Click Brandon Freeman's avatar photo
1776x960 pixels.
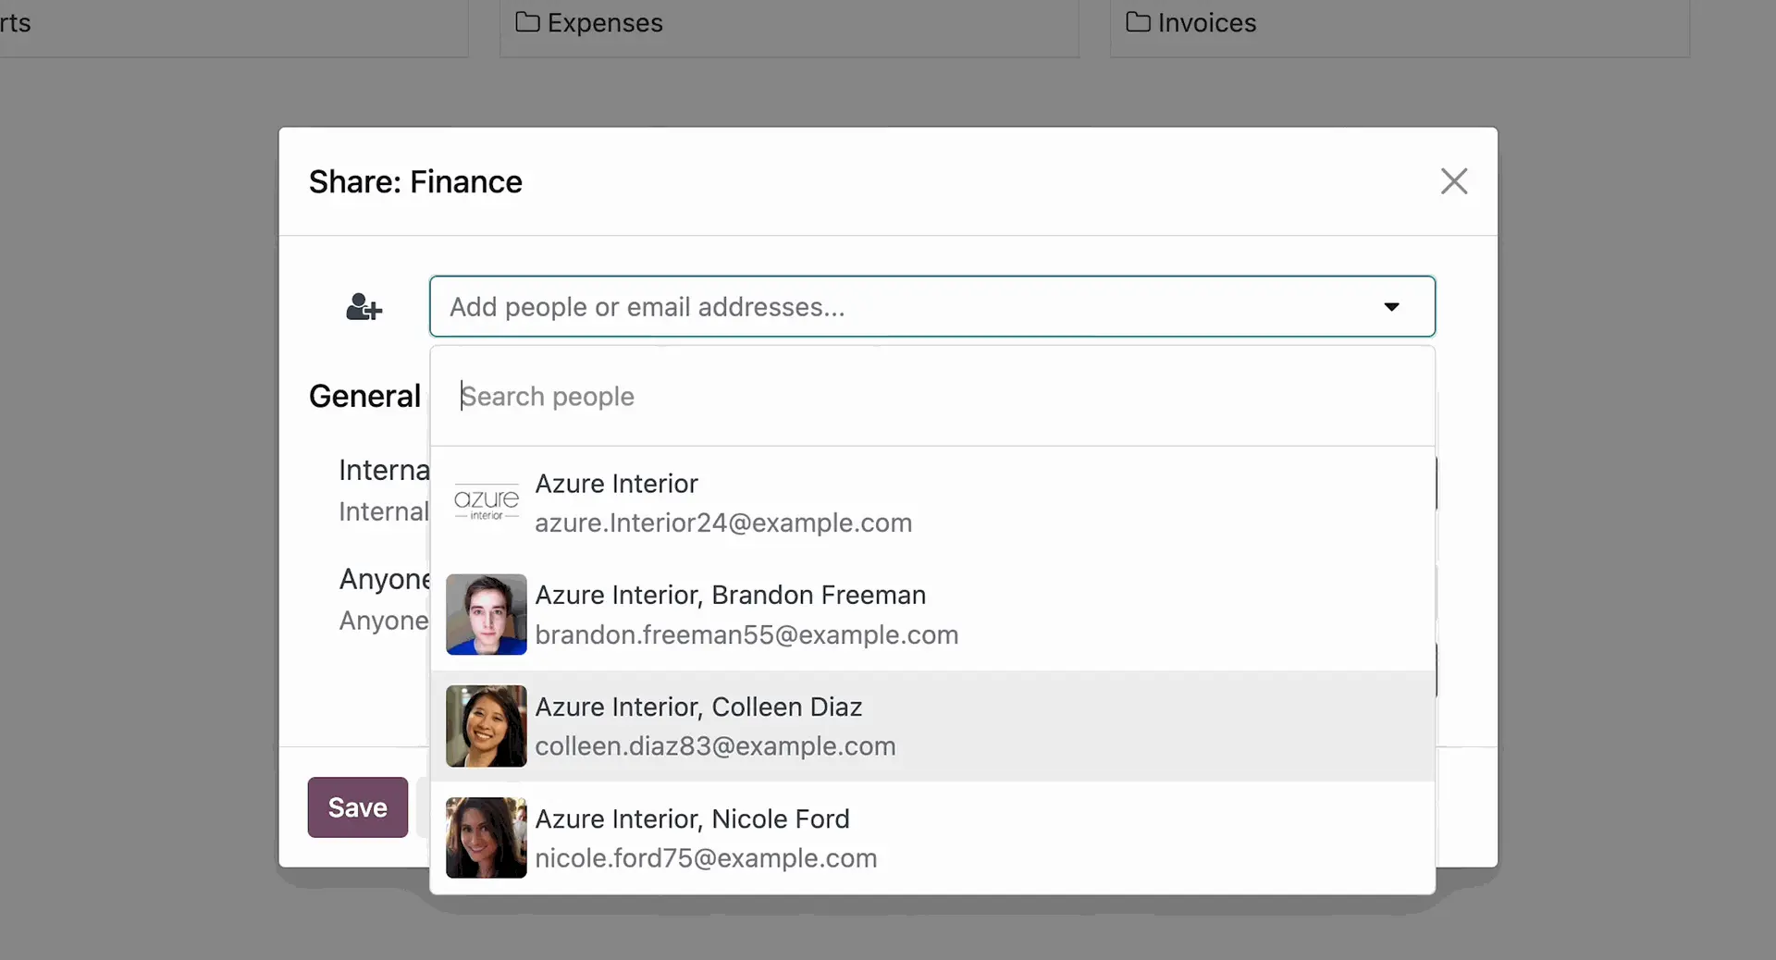pos(486,615)
